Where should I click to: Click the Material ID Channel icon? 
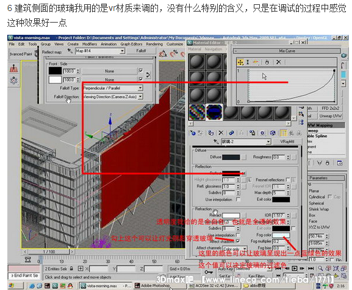[262, 133]
